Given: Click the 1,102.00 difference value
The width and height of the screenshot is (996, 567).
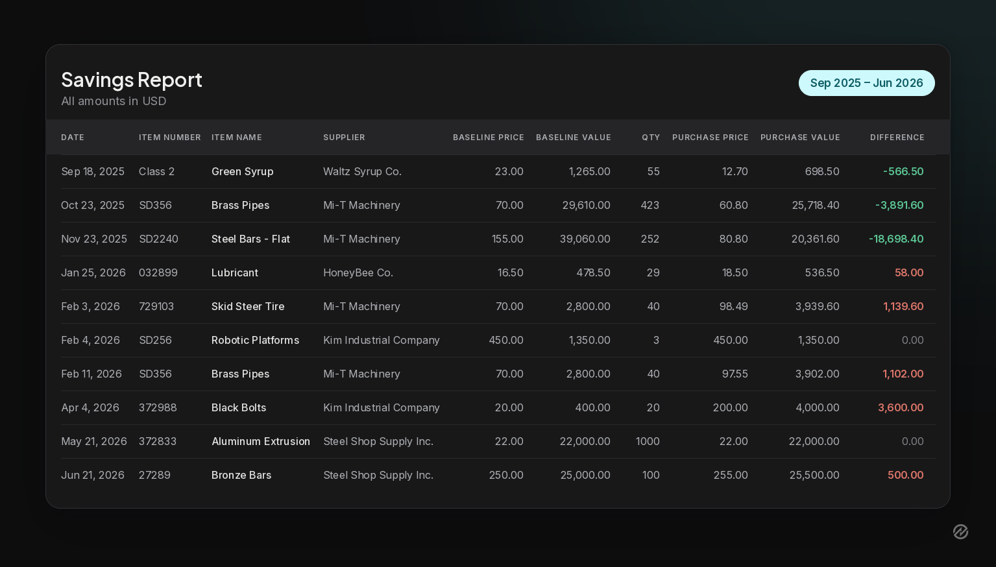Looking at the screenshot, I should [x=903, y=374].
